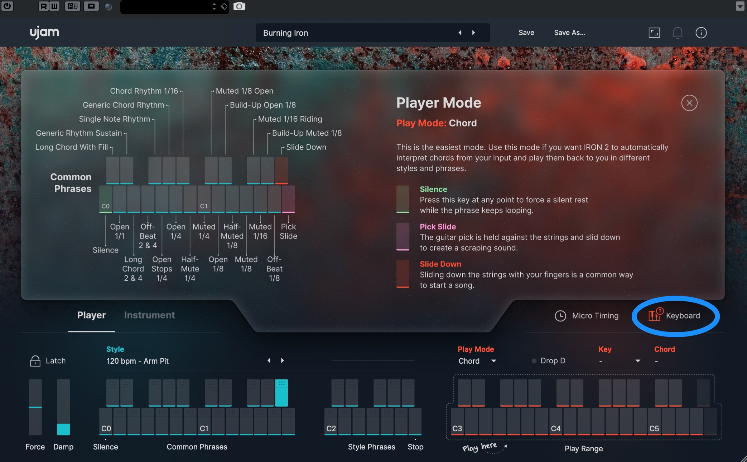Open the notifications bell icon
This screenshot has width=747, height=462.
point(678,33)
